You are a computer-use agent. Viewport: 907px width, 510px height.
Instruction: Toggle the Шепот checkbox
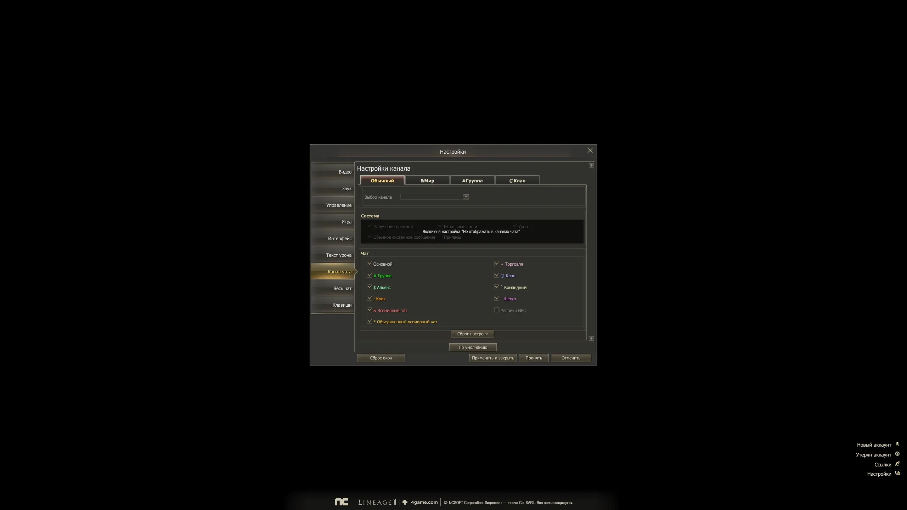click(x=497, y=298)
